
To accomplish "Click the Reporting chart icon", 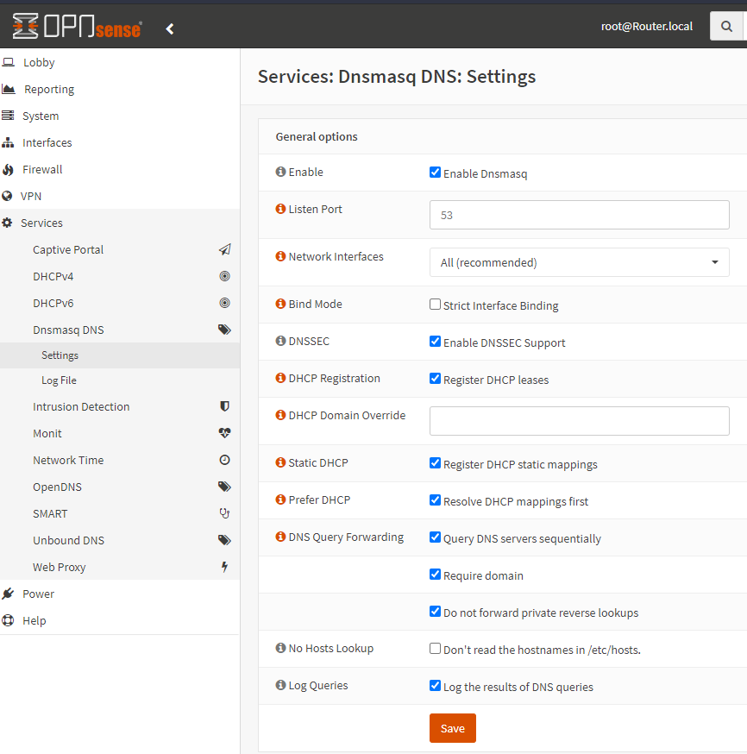I will (8, 89).
